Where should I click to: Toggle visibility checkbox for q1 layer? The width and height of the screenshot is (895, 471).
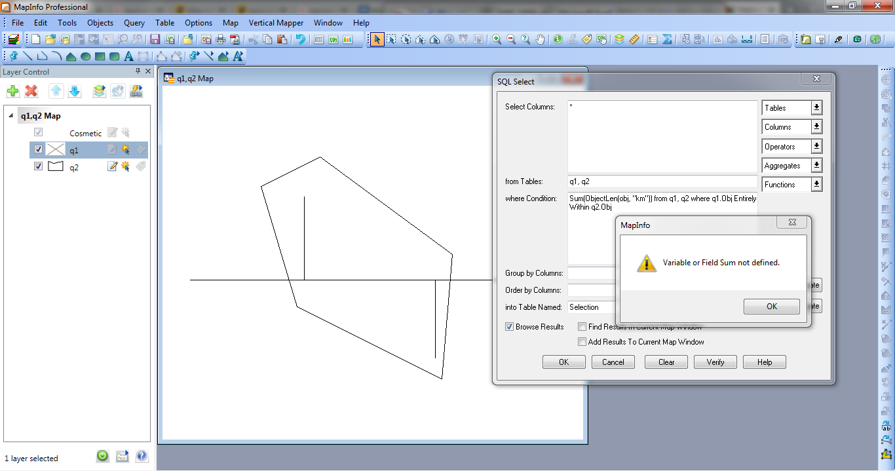tap(38, 149)
